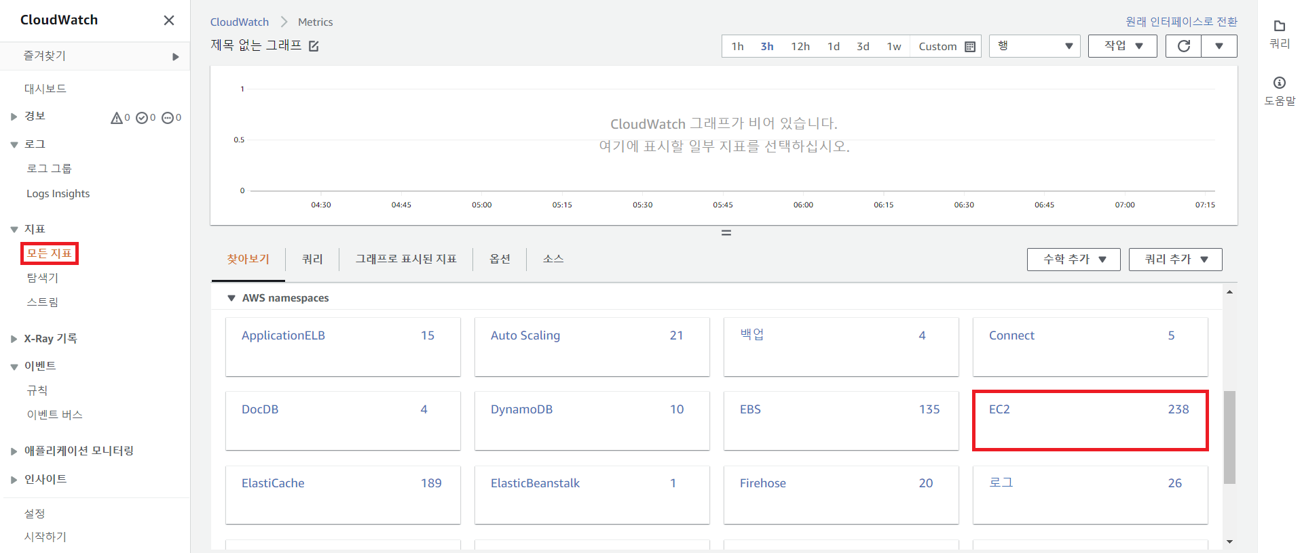Click the OK alarms checkmark icon
1302x553 pixels.
click(142, 118)
